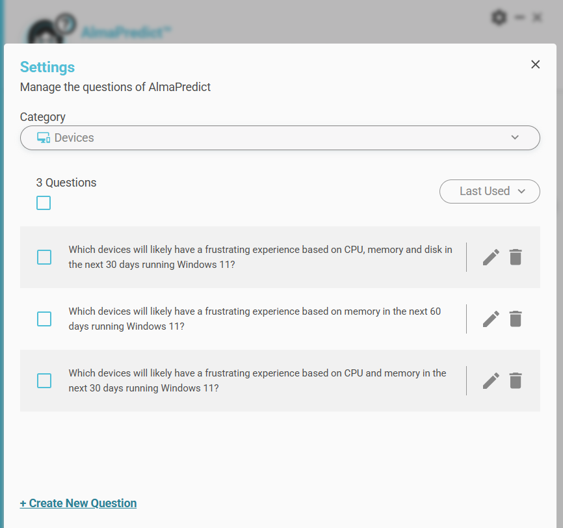Click the gear settings icon
563x528 pixels.
click(499, 18)
